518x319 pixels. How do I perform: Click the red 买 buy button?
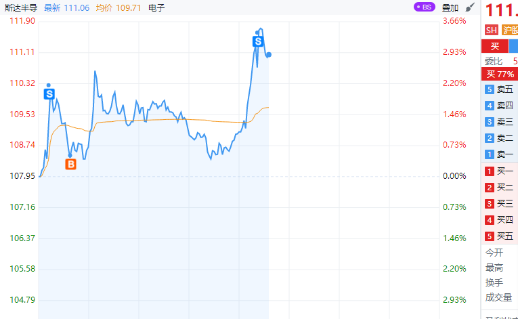pyautogui.click(x=494, y=46)
